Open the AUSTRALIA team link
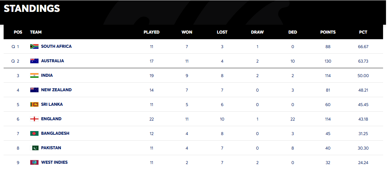 click(x=52, y=61)
